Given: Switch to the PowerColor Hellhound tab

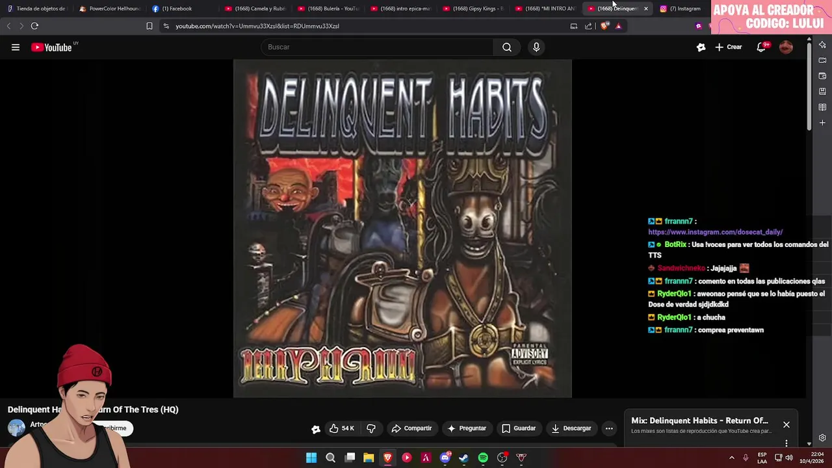Looking at the screenshot, I should tap(109, 8).
